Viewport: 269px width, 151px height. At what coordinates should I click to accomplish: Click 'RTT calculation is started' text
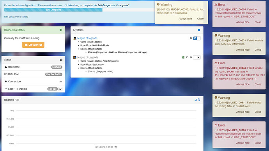(16, 17)
